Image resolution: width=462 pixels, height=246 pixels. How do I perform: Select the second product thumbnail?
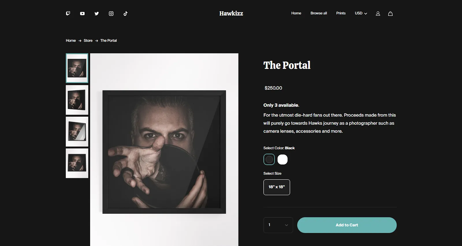point(77,100)
